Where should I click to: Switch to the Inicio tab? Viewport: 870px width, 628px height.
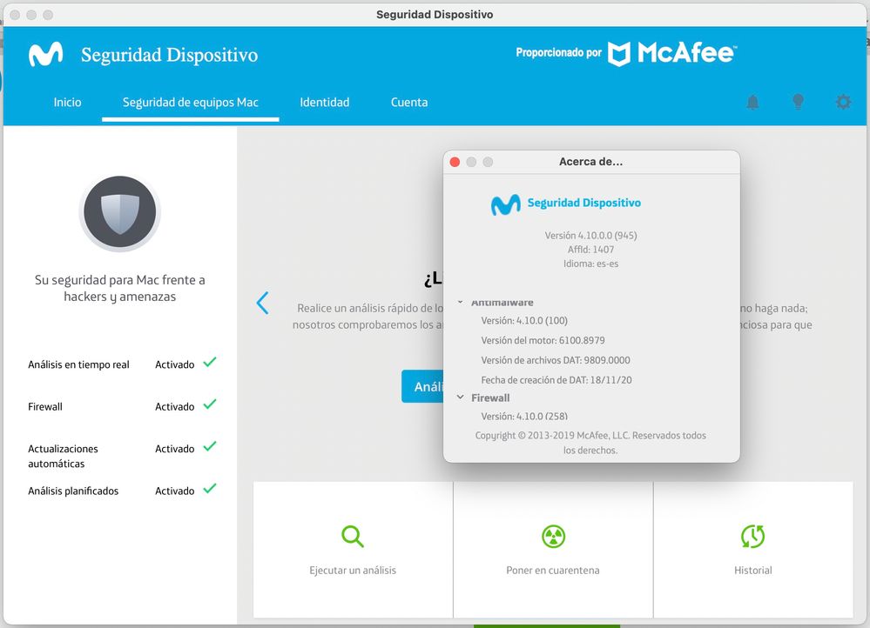[x=67, y=102]
